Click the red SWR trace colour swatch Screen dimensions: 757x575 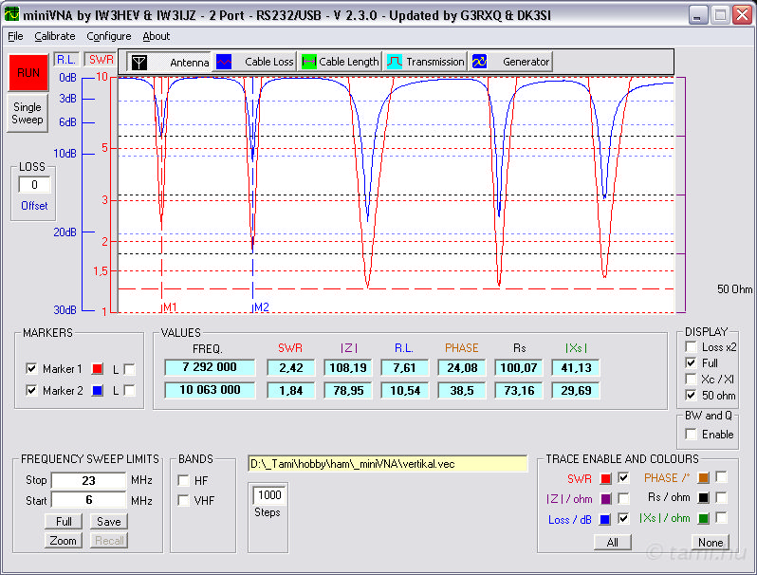pyautogui.click(x=605, y=478)
